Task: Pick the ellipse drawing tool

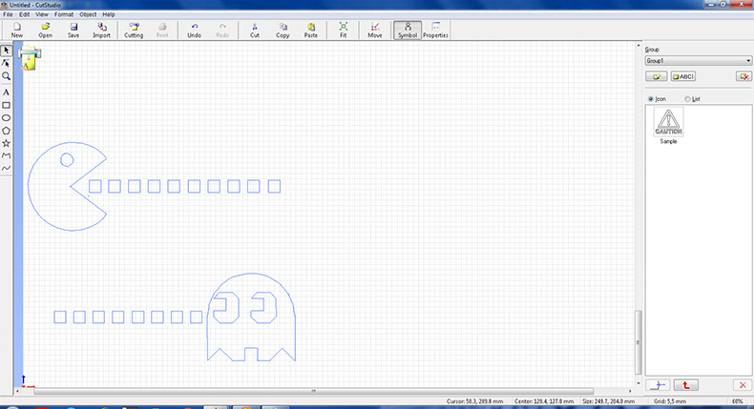Action: pyautogui.click(x=7, y=118)
